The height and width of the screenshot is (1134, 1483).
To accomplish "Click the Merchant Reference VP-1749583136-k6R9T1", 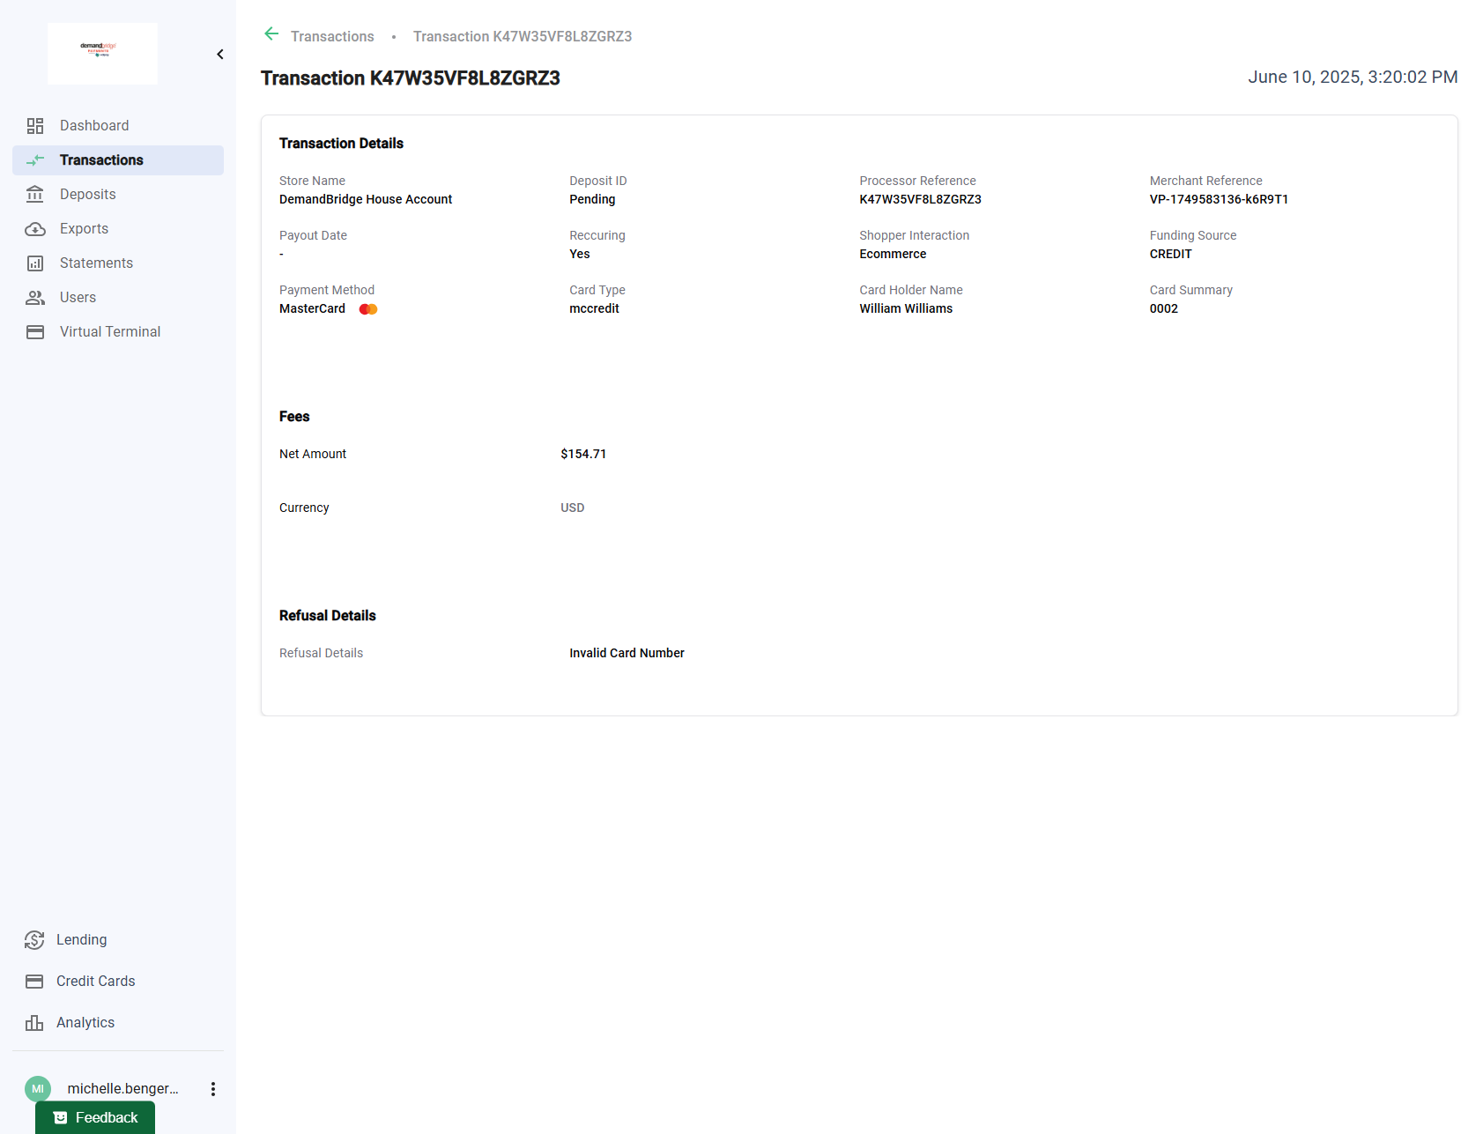I will pyautogui.click(x=1219, y=200).
